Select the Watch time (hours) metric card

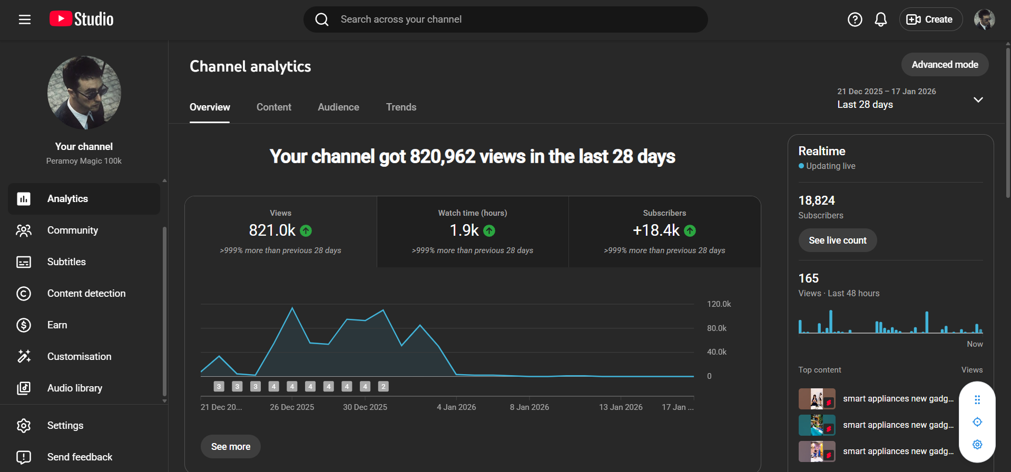tap(473, 232)
